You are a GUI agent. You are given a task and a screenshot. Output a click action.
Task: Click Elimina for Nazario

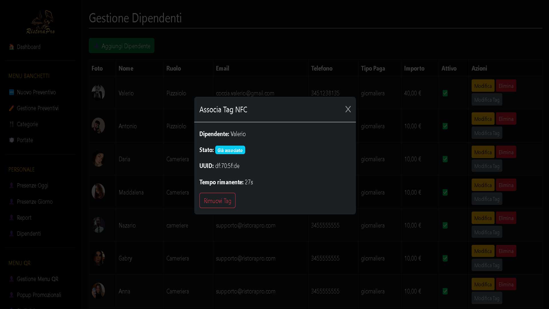click(506, 218)
